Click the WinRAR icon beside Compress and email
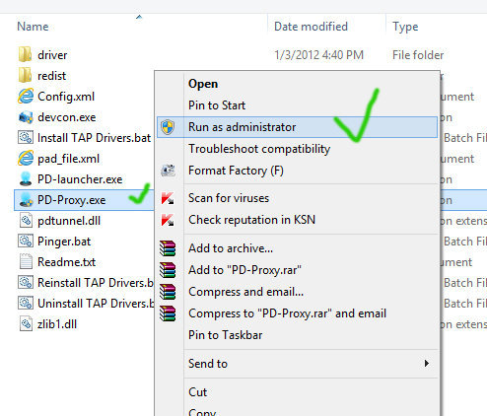The width and height of the screenshot is (487, 416). coord(168,292)
